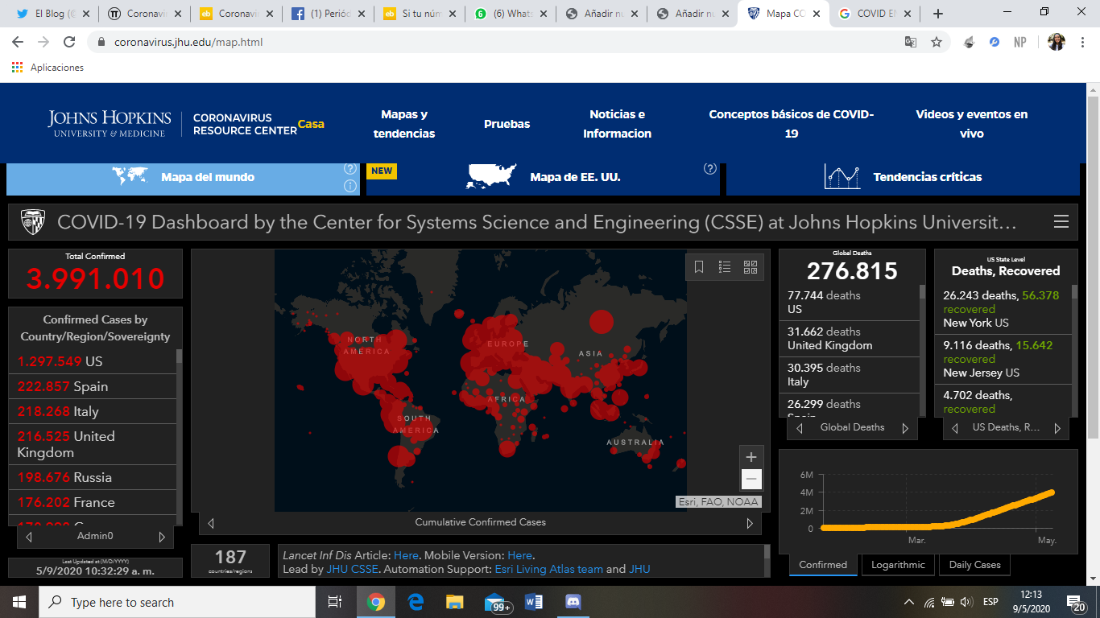Bookmark this page with the star icon

937,42
